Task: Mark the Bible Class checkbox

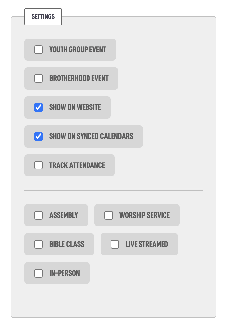Action: pyautogui.click(x=38, y=244)
